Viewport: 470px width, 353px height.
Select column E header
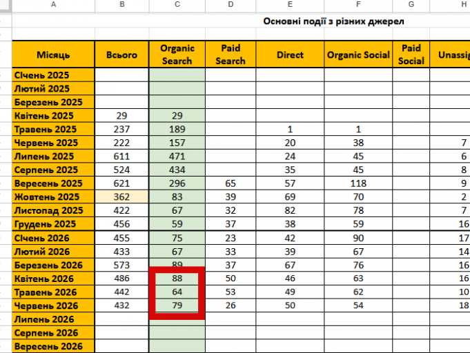point(290,5)
